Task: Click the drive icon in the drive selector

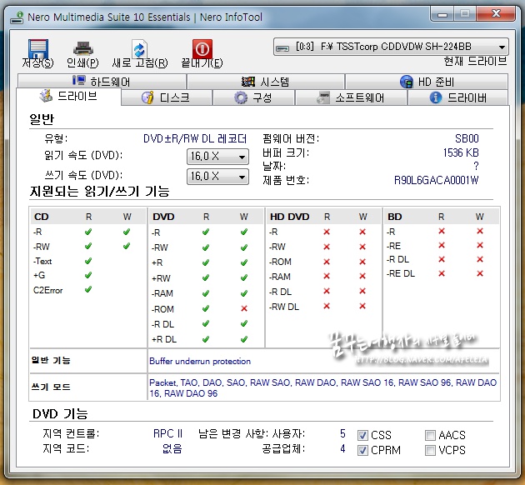Action: (282, 48)
